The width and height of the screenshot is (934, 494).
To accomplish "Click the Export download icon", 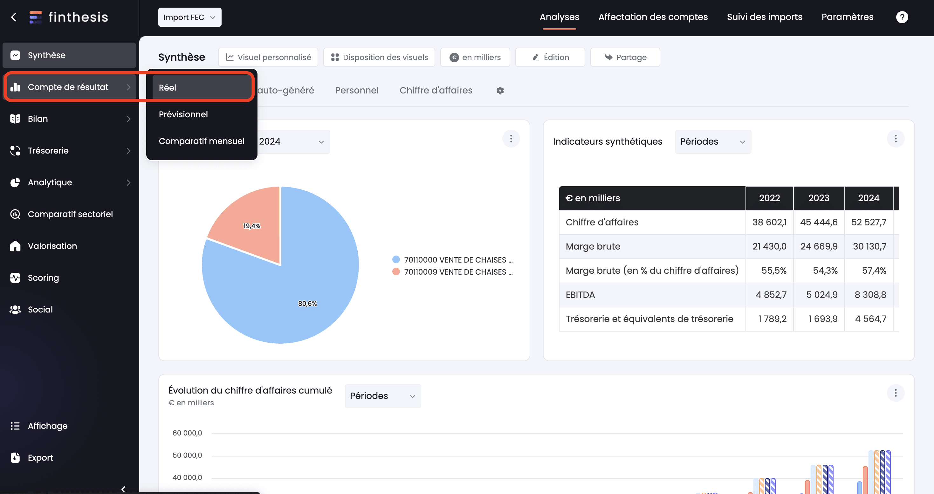I will 15,457.
